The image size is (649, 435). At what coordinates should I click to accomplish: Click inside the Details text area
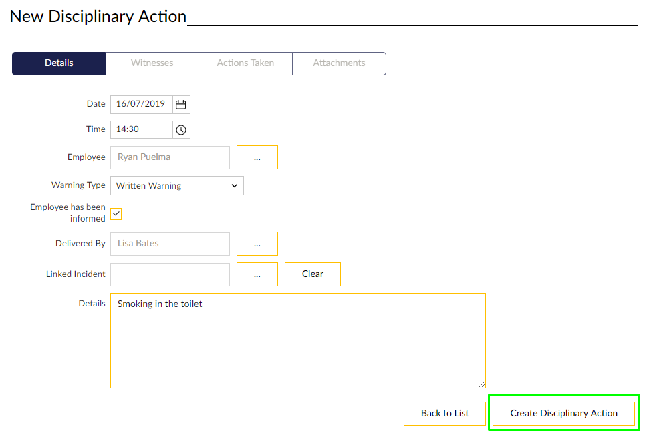click(x=298, y=340)
